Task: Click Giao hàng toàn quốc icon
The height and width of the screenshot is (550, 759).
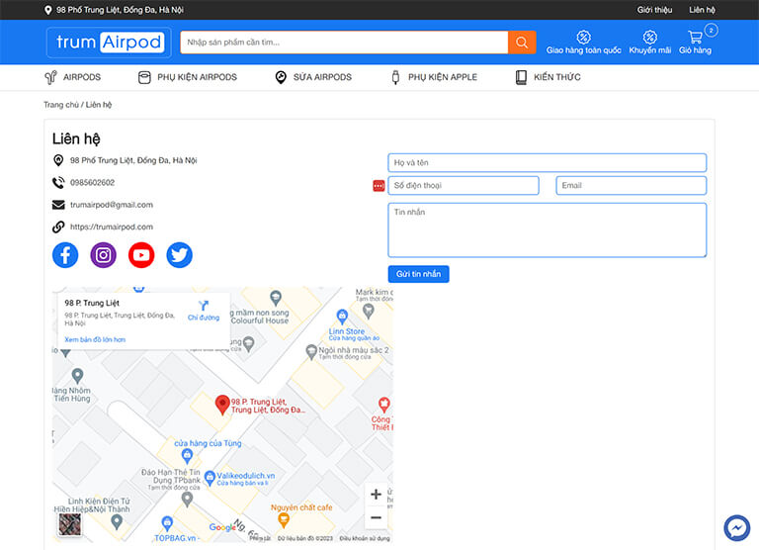Action: pyautogui.click(x=584, y=42)
